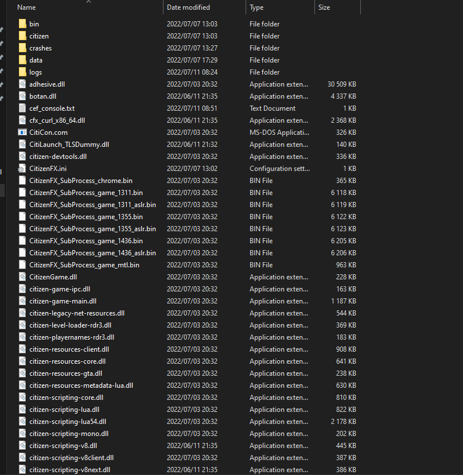The height and width of the screenshot is (475, 463).
Task: Sort by Date modified column header
Action: click(188, 7)
